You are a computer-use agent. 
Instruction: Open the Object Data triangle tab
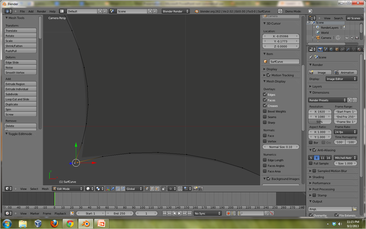(x=354, y=49)
